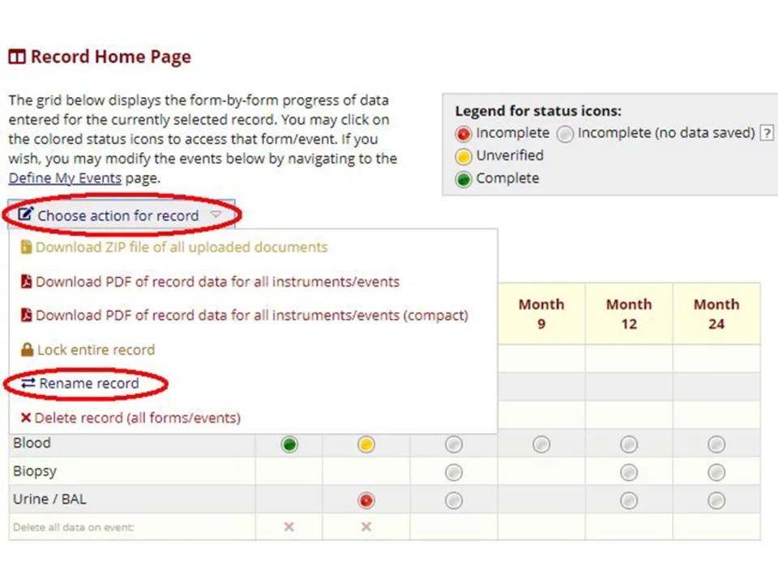Image resolution: width=778 pixels, height=583 pixels.
Task: Click the gray Month 24 status icon for Urine / BAL
Action: point(716,500)
